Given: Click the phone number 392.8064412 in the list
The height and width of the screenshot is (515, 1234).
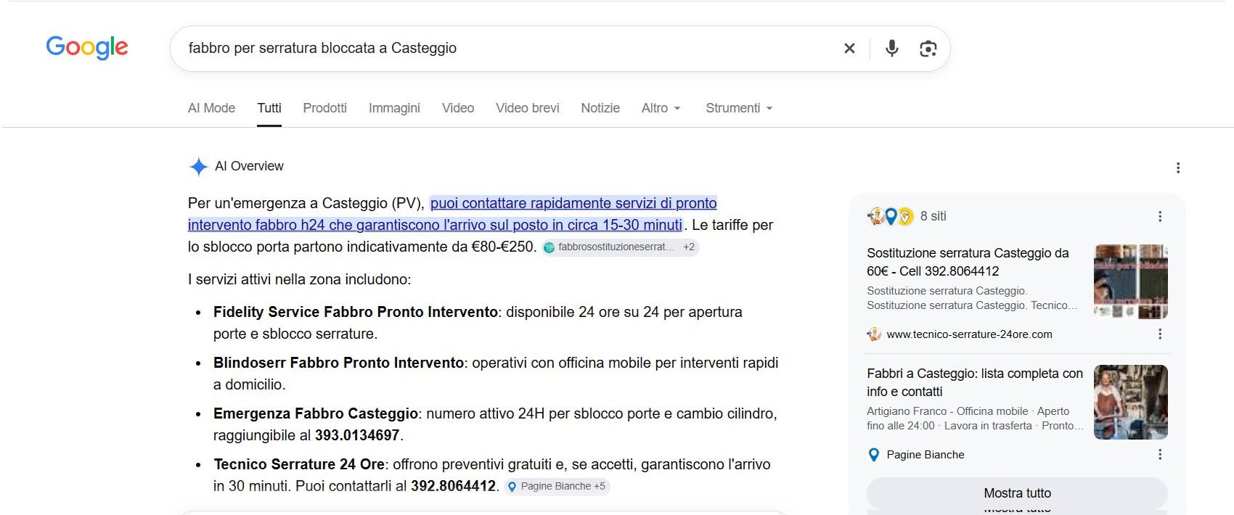Looking at the screenshot, I should click(454, 486).
